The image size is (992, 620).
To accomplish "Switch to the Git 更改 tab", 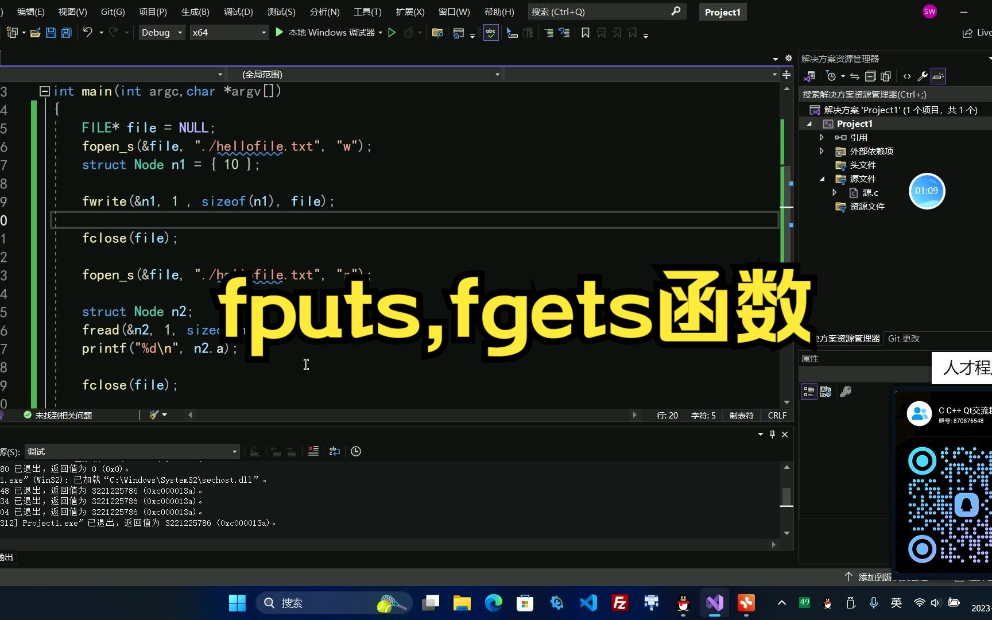I will (x=904, y=339).
